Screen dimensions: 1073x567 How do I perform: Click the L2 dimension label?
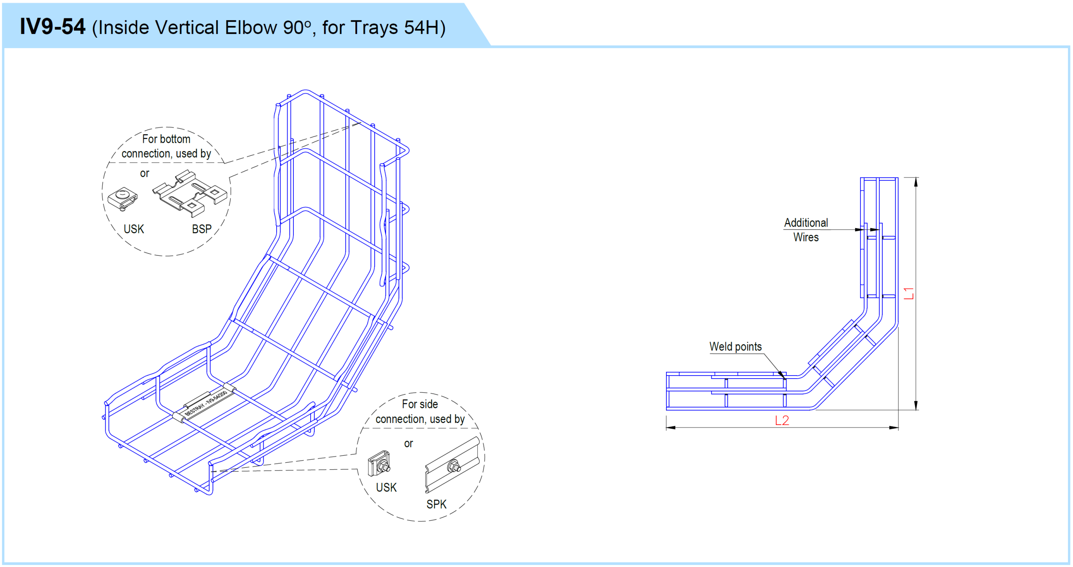coord(782,420)
